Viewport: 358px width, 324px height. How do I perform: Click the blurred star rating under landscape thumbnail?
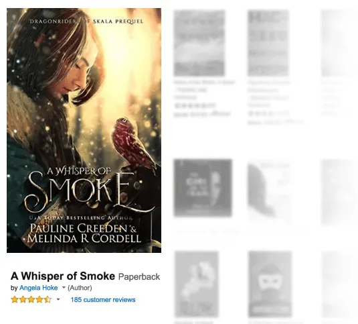(194, 106)
